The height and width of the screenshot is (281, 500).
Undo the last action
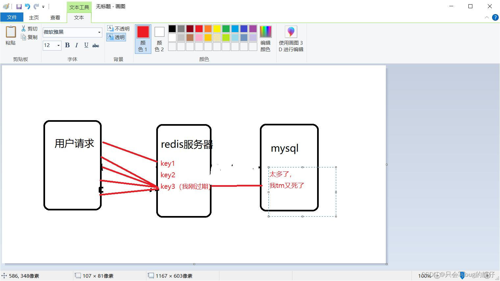point(27,6)
